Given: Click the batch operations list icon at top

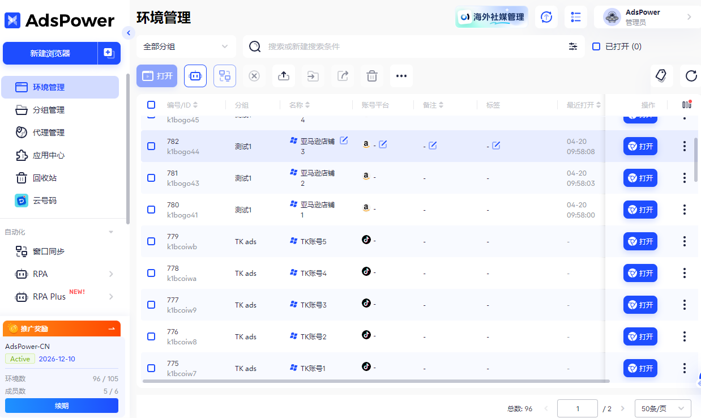Looking at the screenshot, I should (576, 17).
